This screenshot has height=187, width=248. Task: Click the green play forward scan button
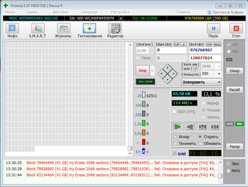[x=177, y=127]
